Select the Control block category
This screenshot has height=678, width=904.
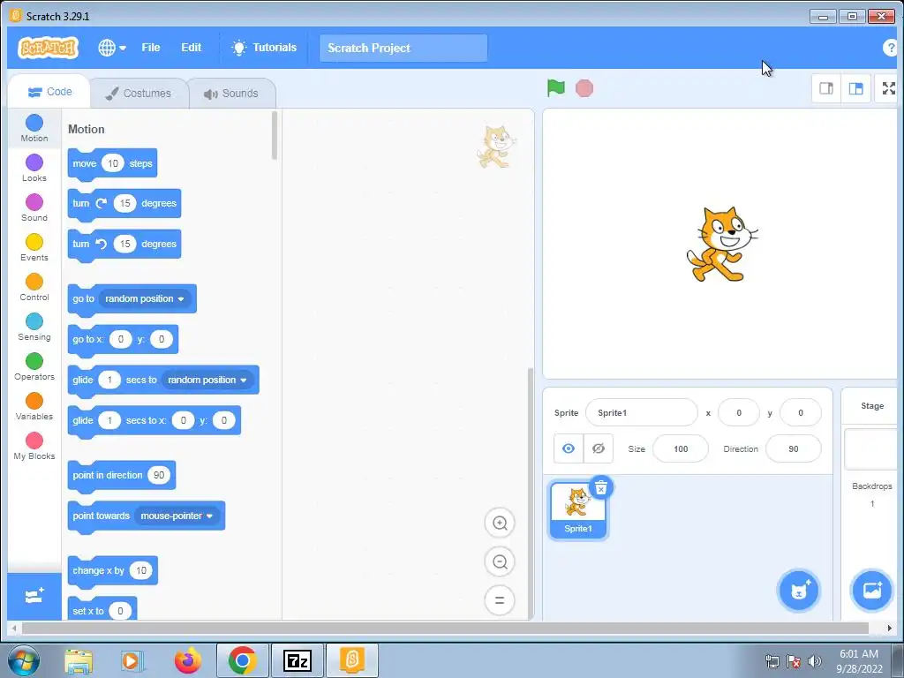(x=34, y=287)
